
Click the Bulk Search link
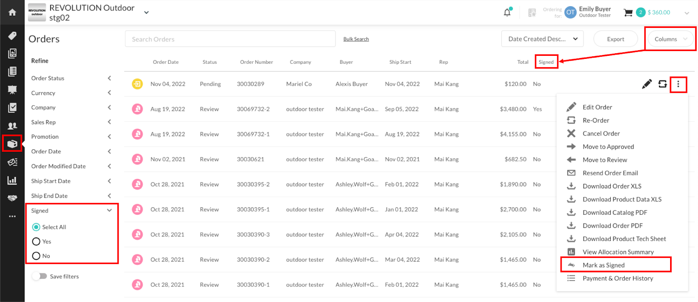tap(356, 39)
